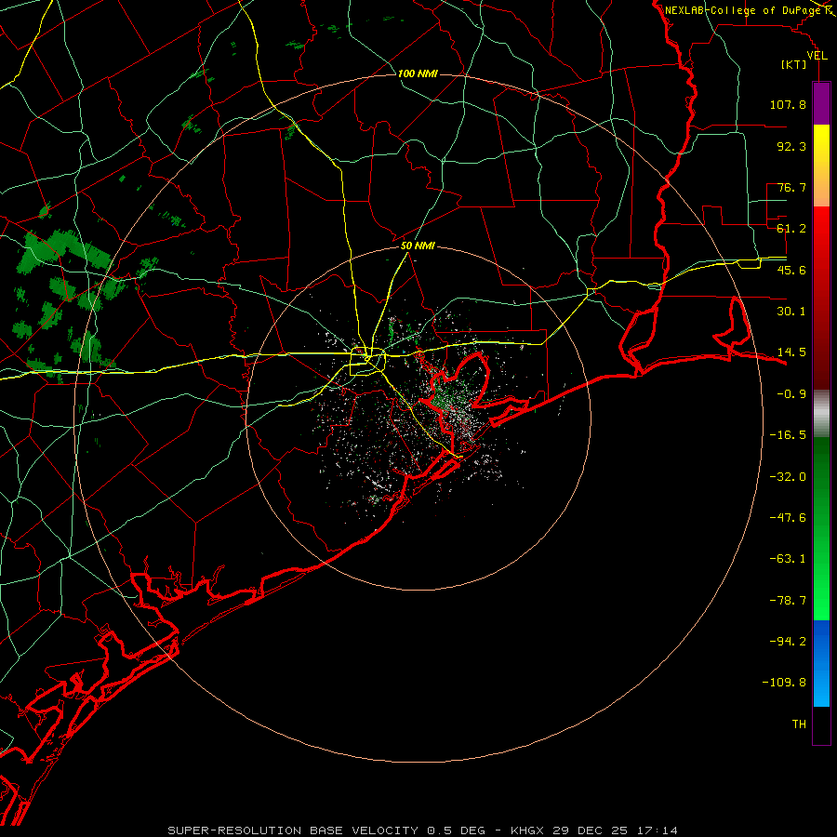Click the 30.1 velocity scale value

pos(791,312)
